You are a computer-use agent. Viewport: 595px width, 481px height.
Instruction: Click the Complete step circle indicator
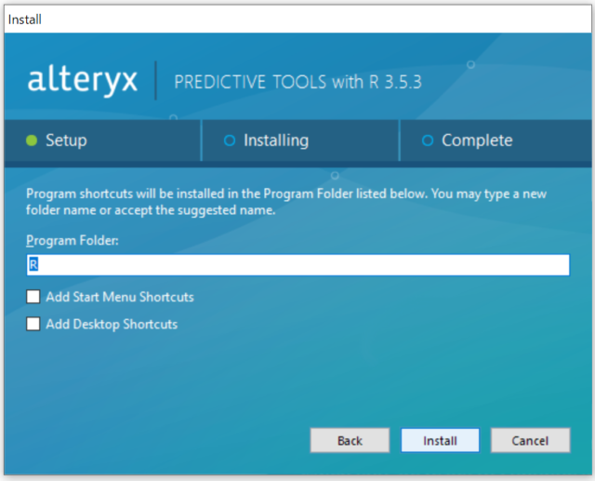tap(428, 140)
